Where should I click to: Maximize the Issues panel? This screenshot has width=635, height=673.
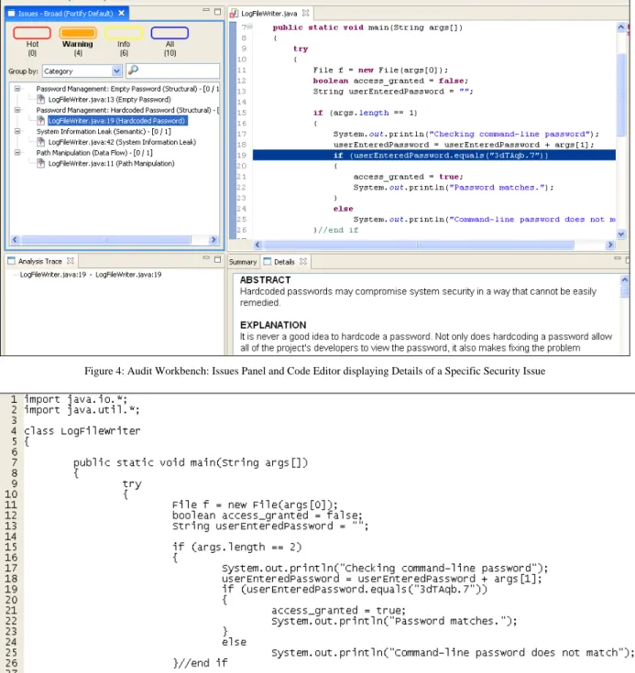(x=217, y=12)
